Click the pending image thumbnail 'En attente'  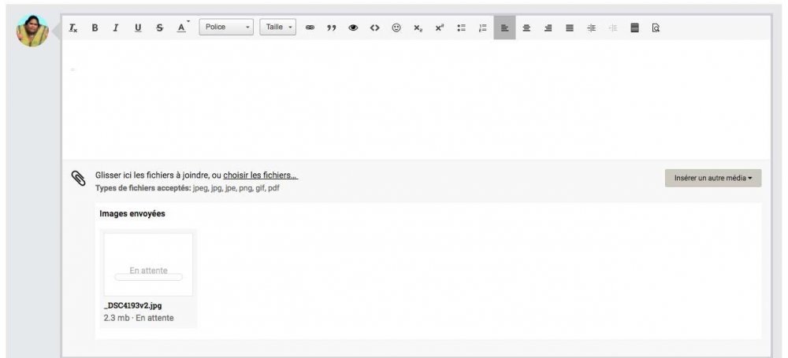point(148,264)
